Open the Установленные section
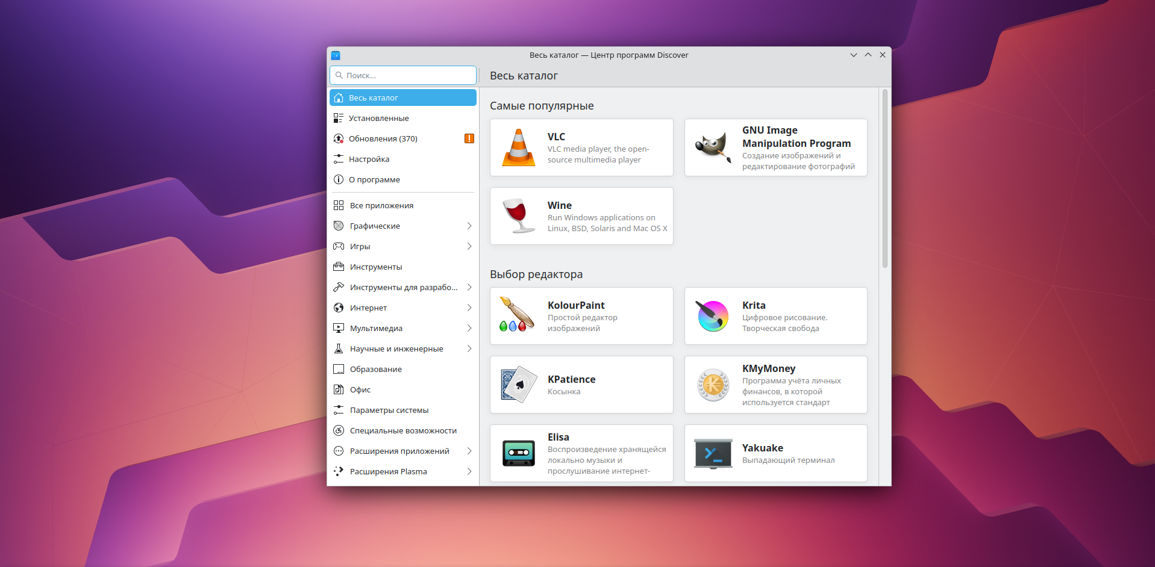The height and width of the screenshot is (567, 1155). click(x=403, y=118)
